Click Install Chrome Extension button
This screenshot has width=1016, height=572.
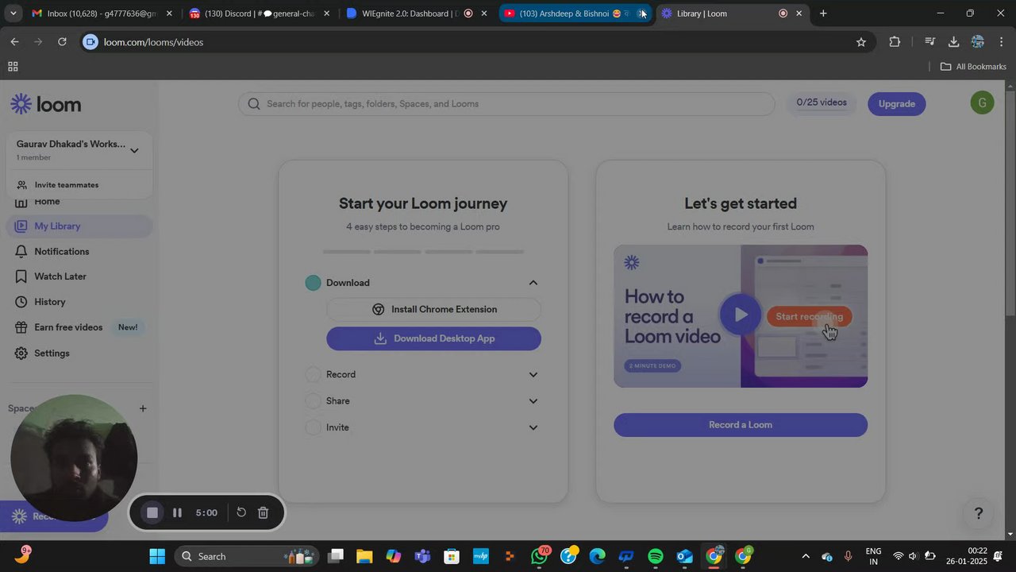pos(433,309)
